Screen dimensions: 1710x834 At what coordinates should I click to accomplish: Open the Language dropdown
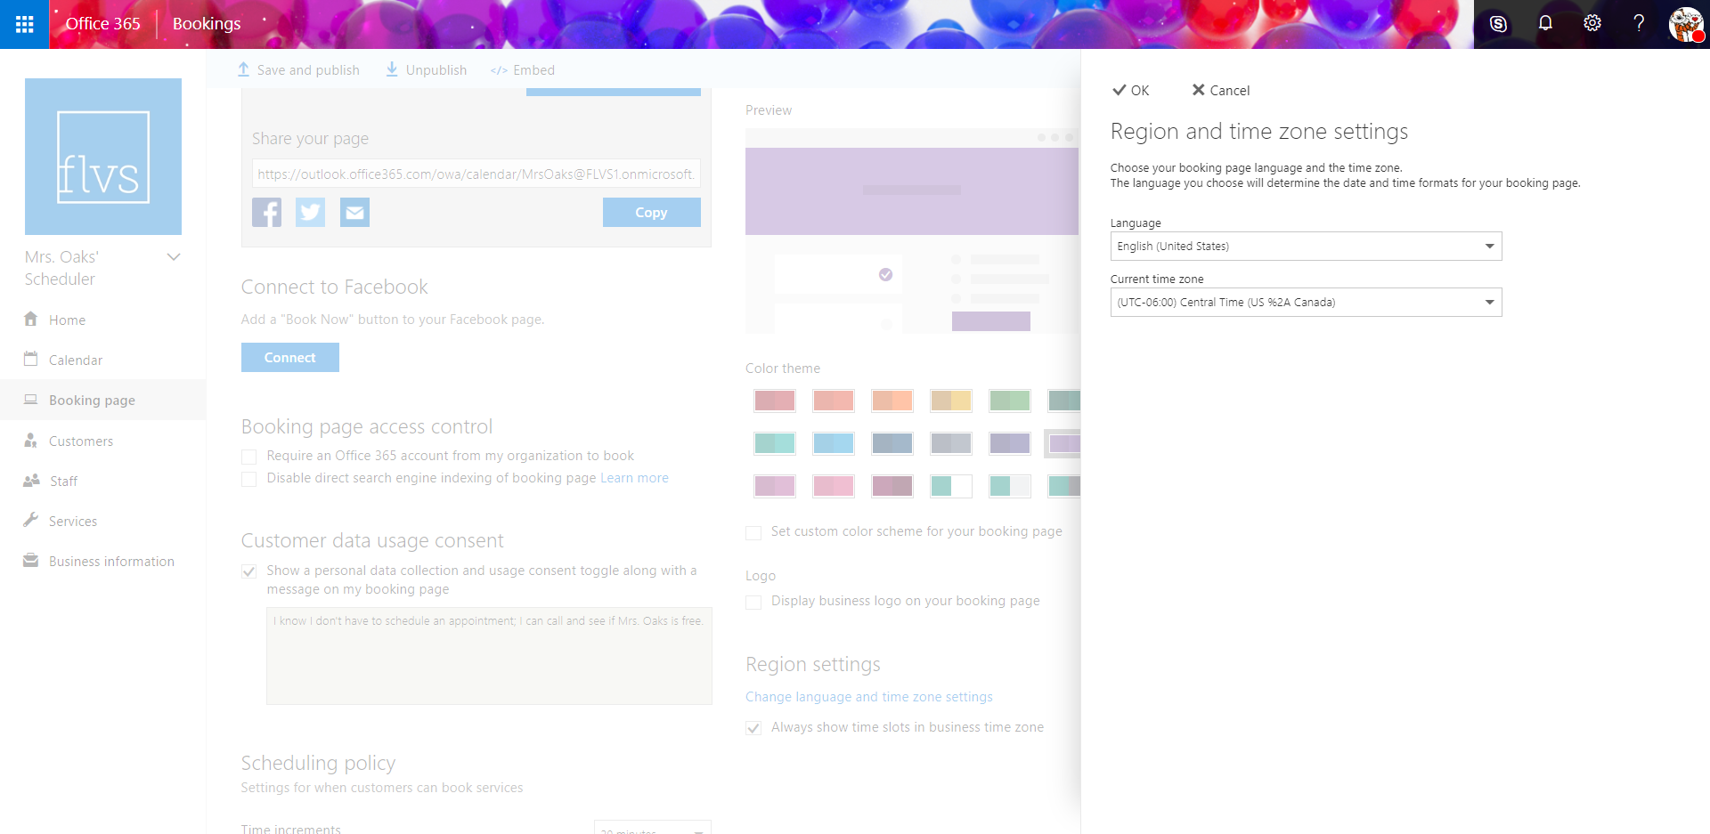[1306, 246]
